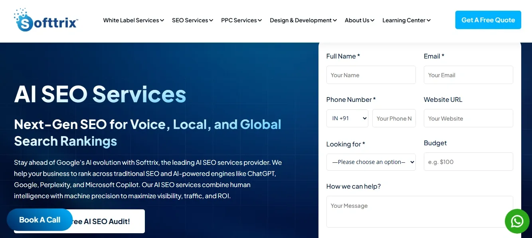Viewport: 532px width, 238px height.
Task: Focus the Full Name field
Action: (x=371, y=75)
